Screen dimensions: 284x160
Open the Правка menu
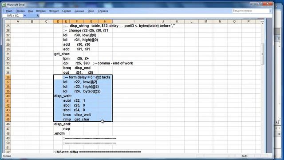point(20,11)
